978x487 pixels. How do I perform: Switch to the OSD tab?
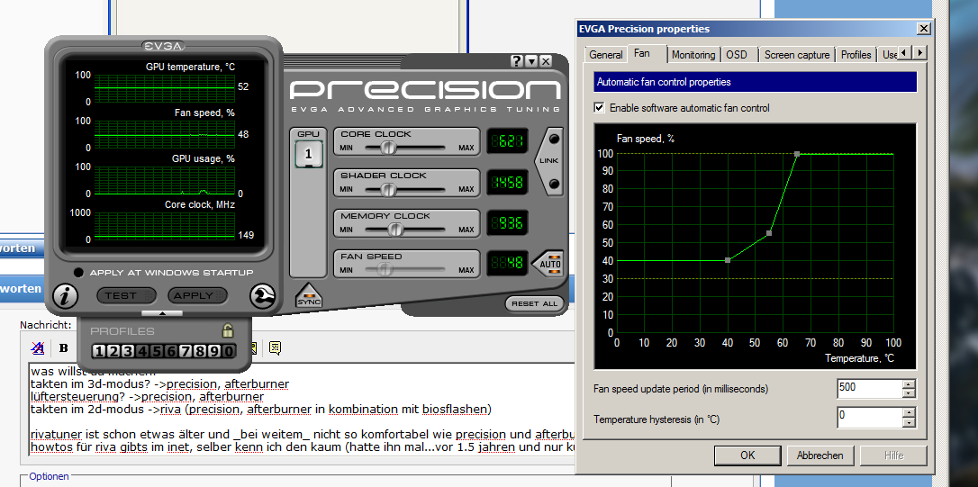[737, 55]
